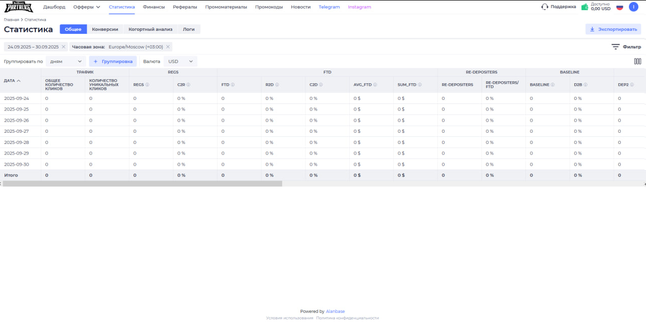Remove the Europe/Moscow timezone filter
This screenshot has width=646, height=322.
(168, 47)
